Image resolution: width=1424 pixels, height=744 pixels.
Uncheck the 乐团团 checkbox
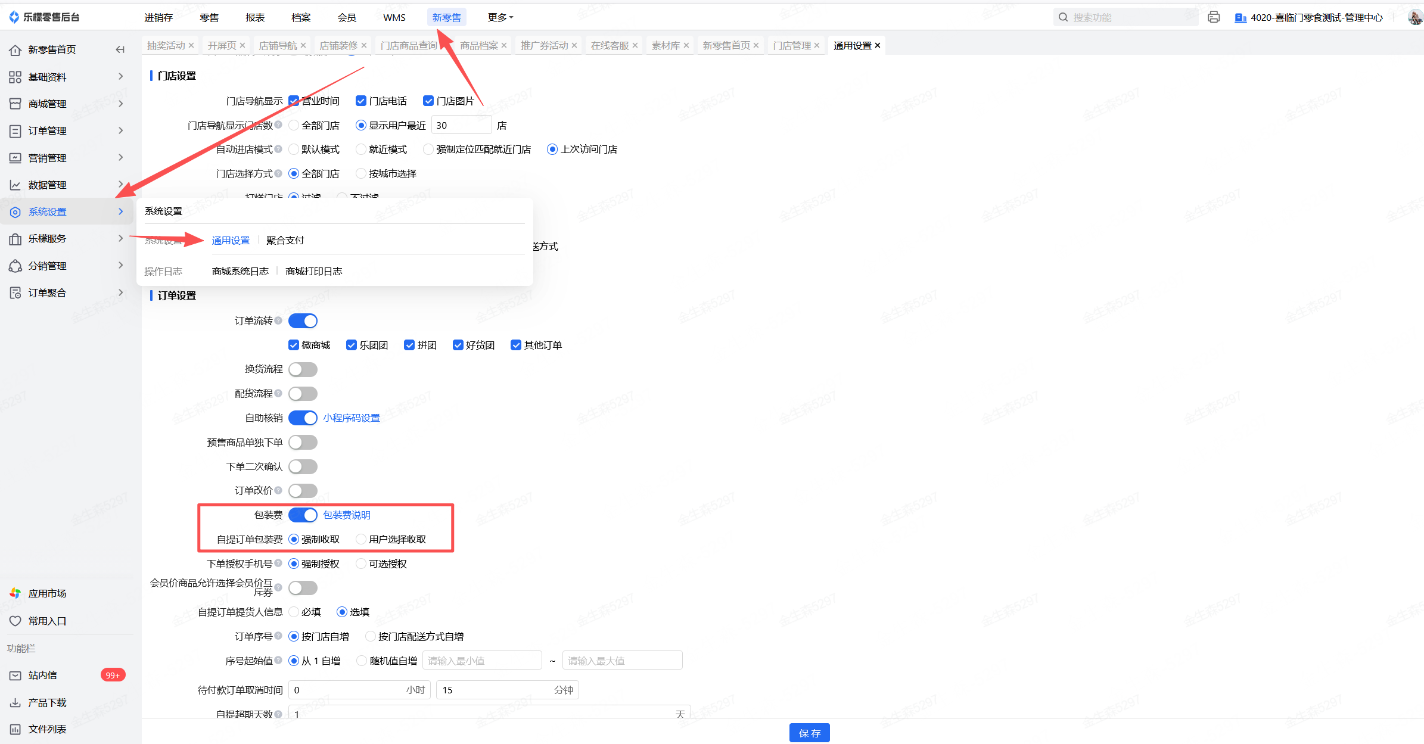352,345
